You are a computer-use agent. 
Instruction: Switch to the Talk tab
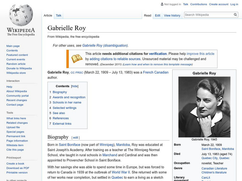tap(58, 15)
